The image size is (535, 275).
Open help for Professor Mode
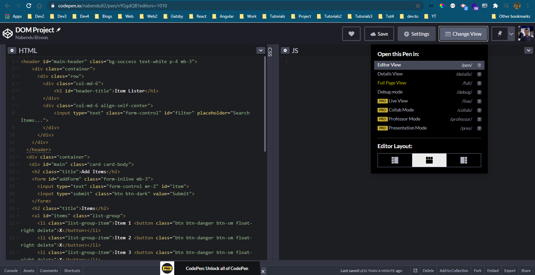(x=479, y=119)
